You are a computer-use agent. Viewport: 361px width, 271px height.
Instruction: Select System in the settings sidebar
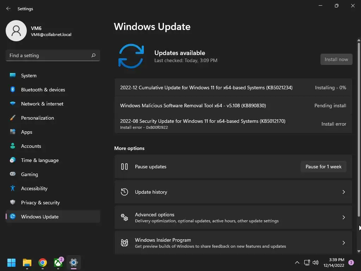pyautogui.click(x=53, y=76)
